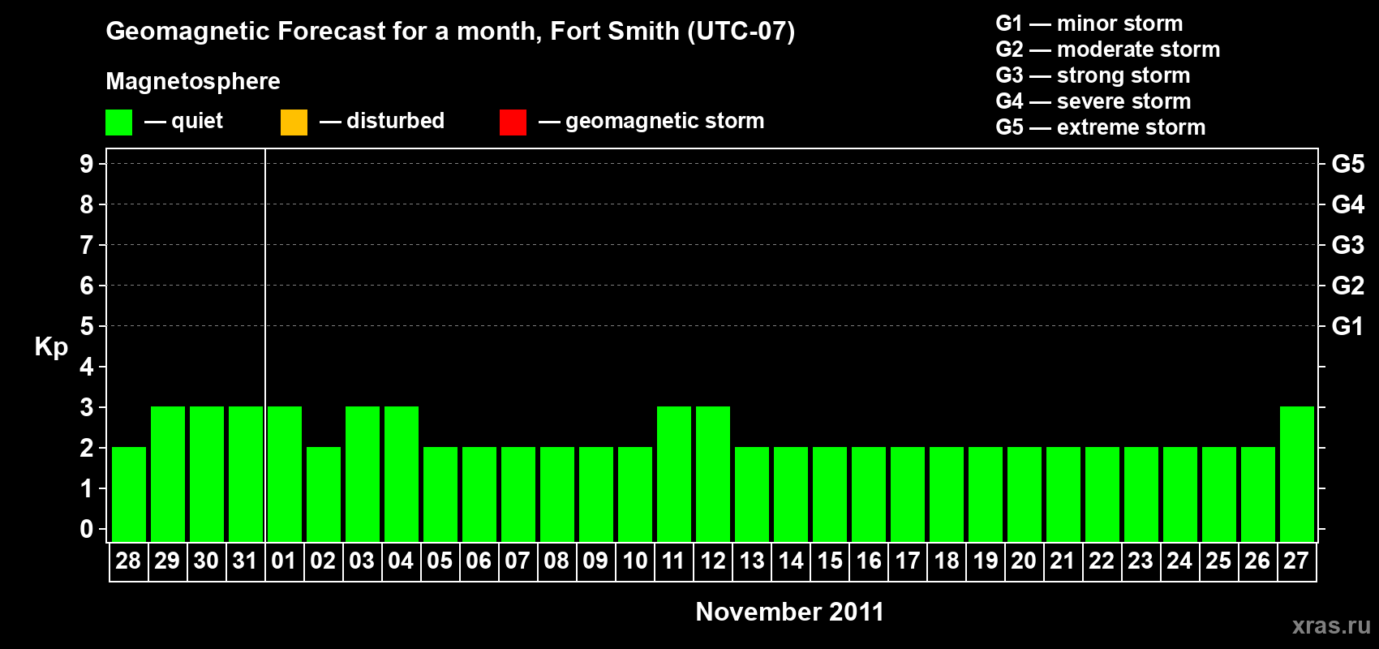Click date label 17 on the axis

click(x=907, y=561)
